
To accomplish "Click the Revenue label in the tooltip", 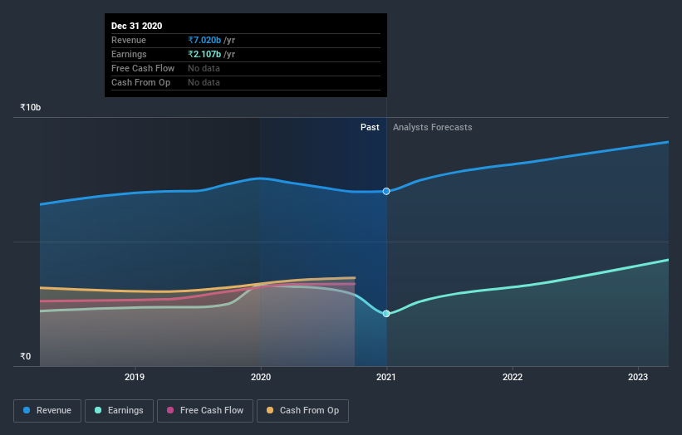I will point(129,40).
